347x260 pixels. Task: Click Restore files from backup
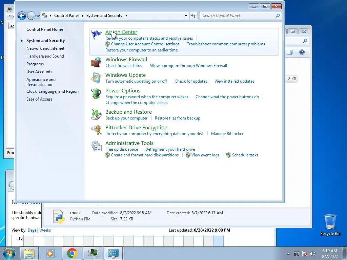point(178,118)
